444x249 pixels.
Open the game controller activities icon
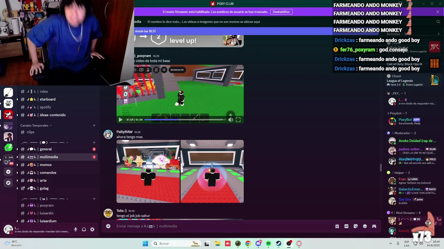click(374, 226)
